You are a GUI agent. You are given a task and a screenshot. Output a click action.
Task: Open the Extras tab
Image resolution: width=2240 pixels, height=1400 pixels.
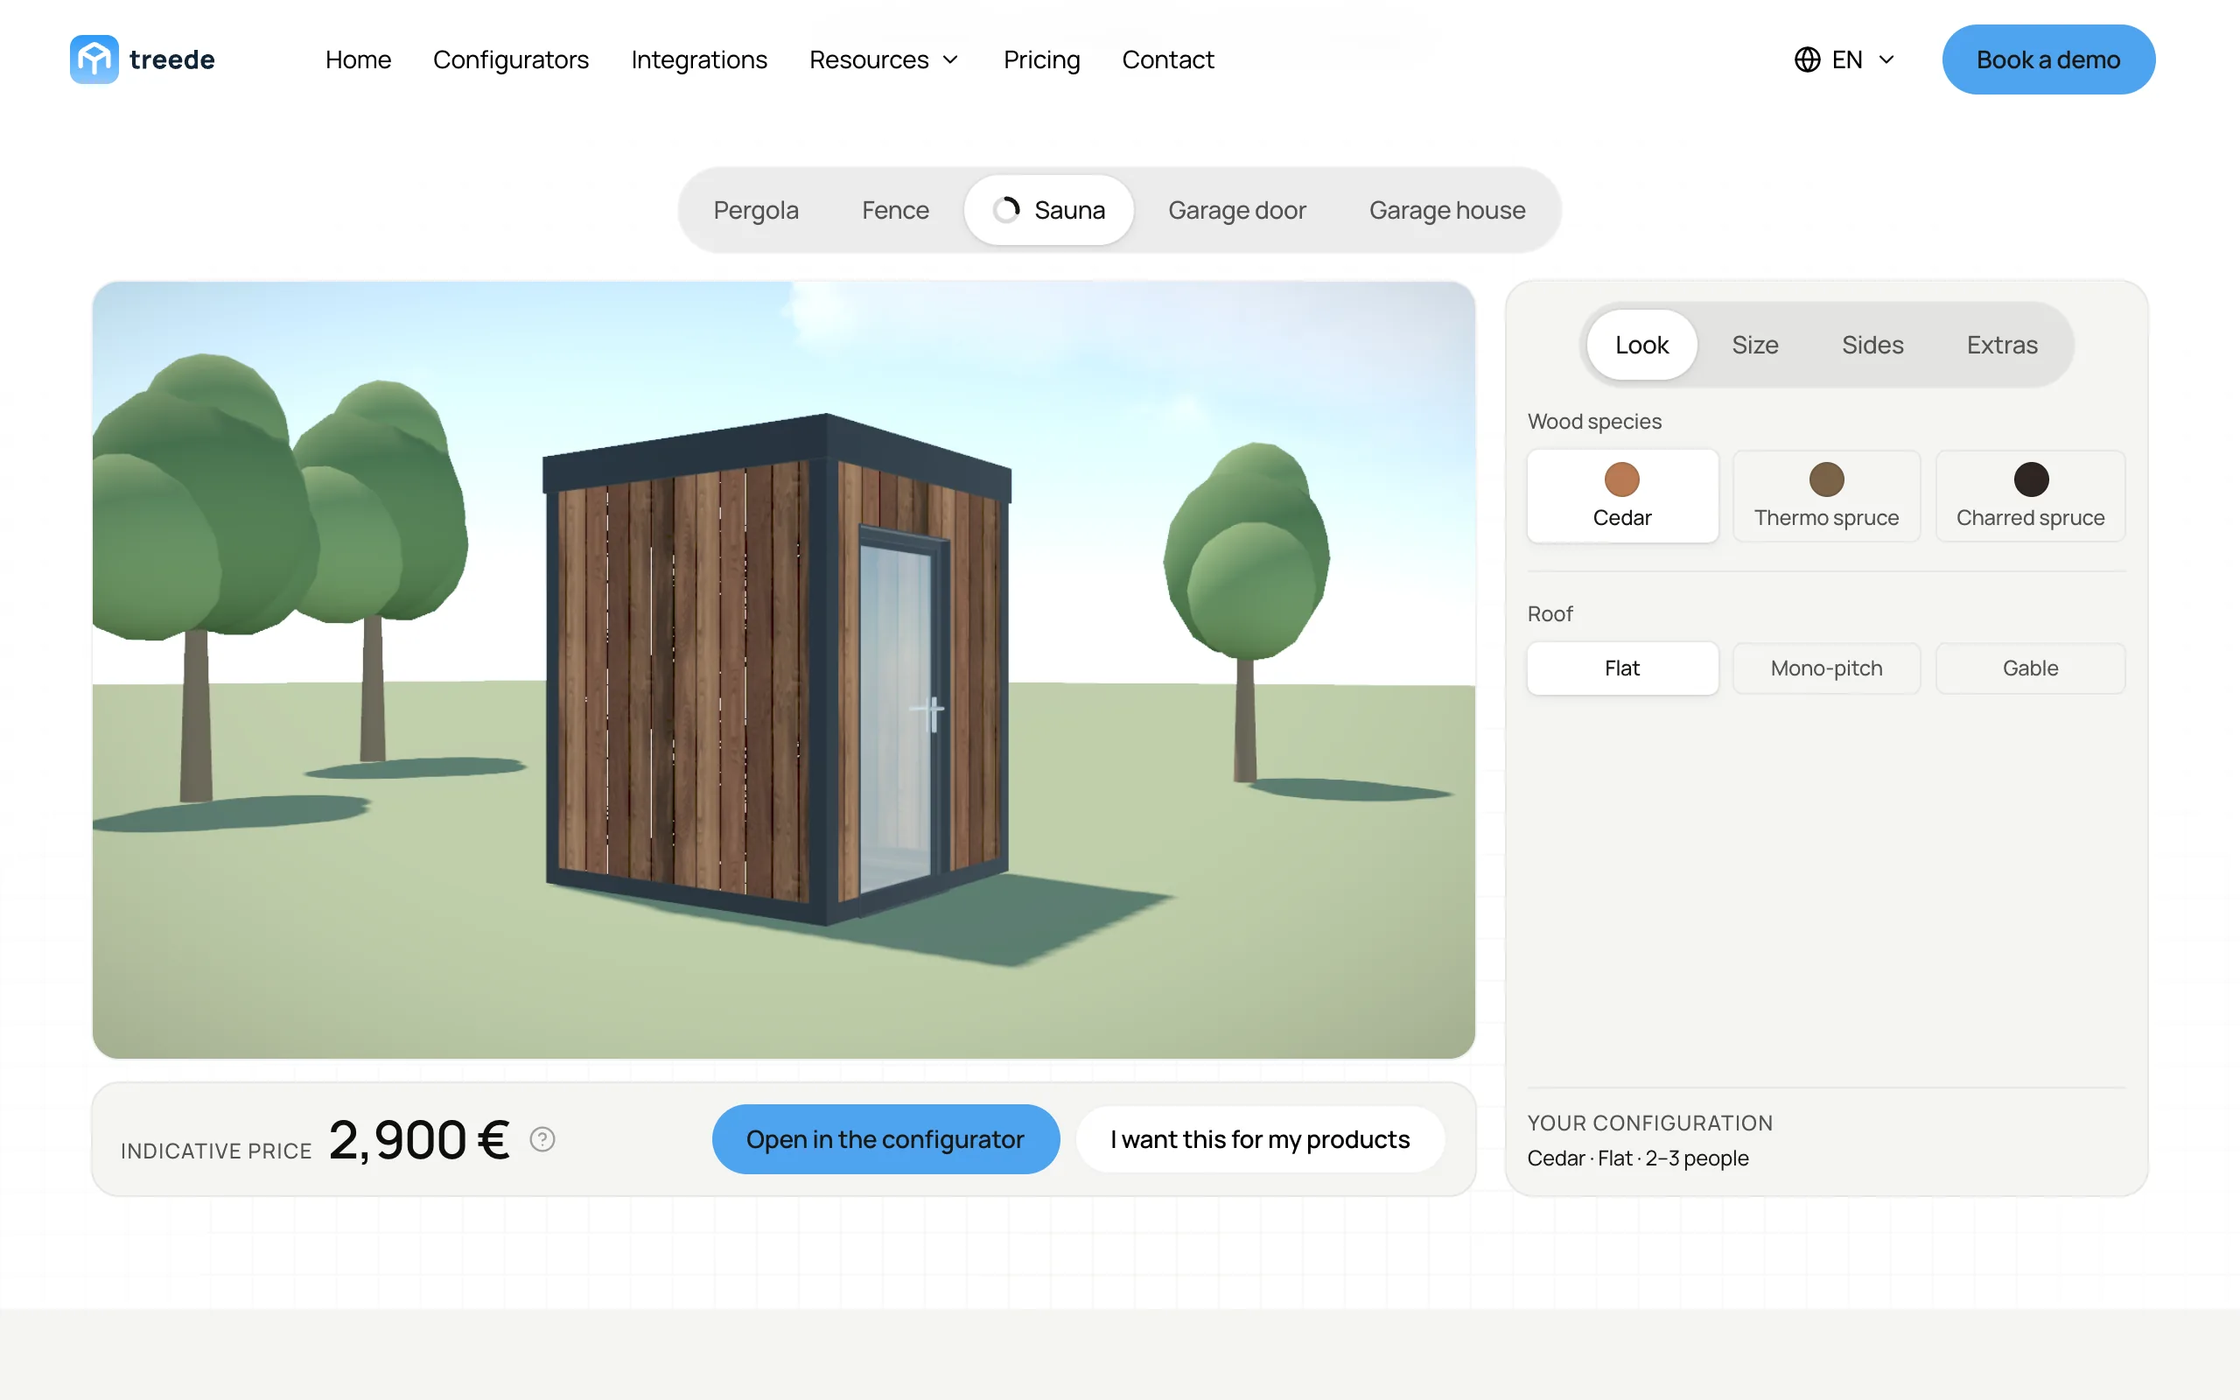tap(2002, 345)
